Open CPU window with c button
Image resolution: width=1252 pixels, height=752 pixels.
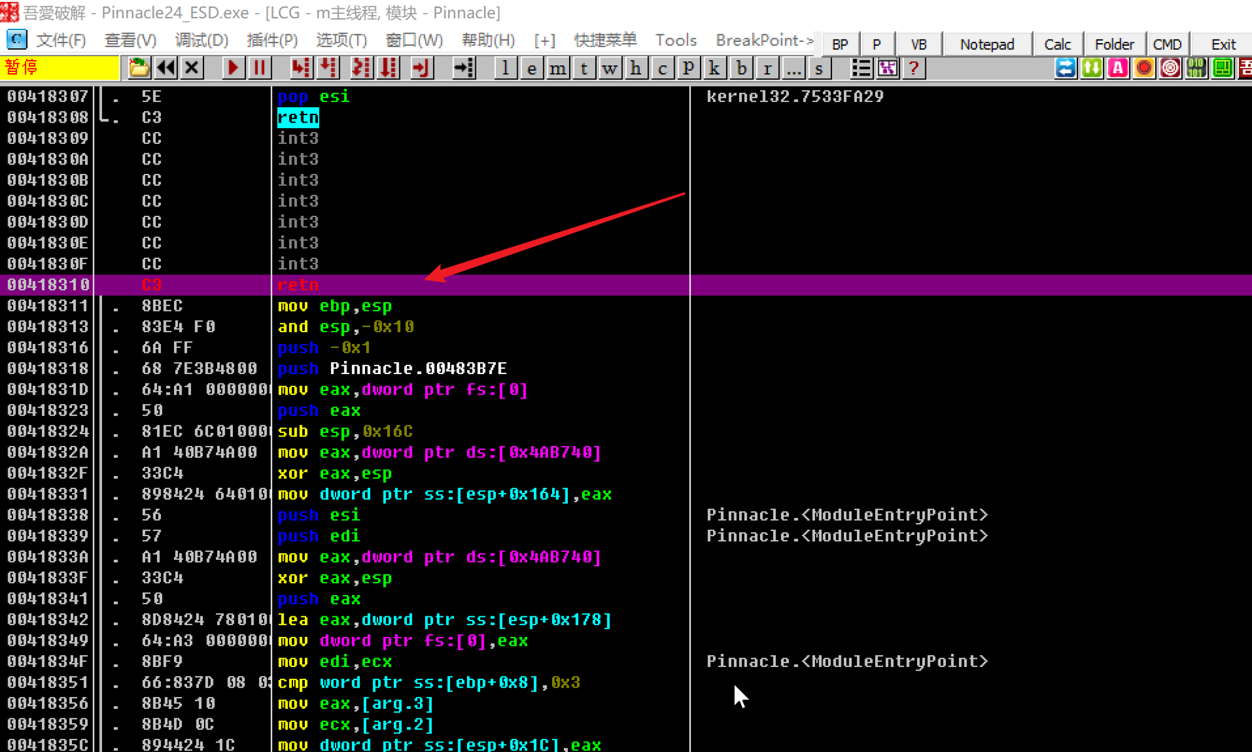662,68
